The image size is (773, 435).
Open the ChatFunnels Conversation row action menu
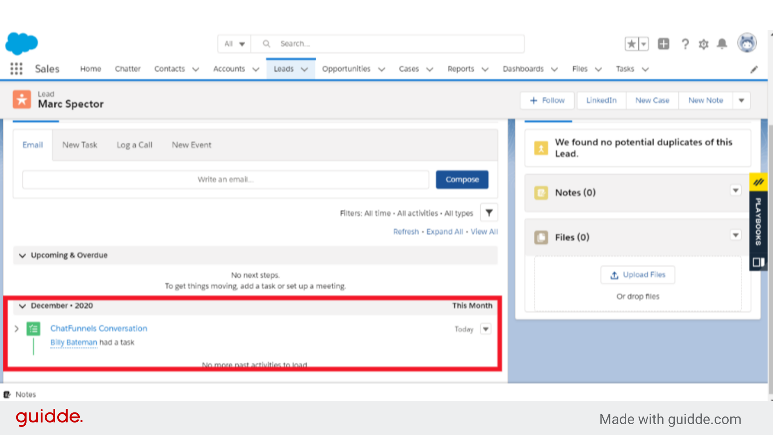486,329
